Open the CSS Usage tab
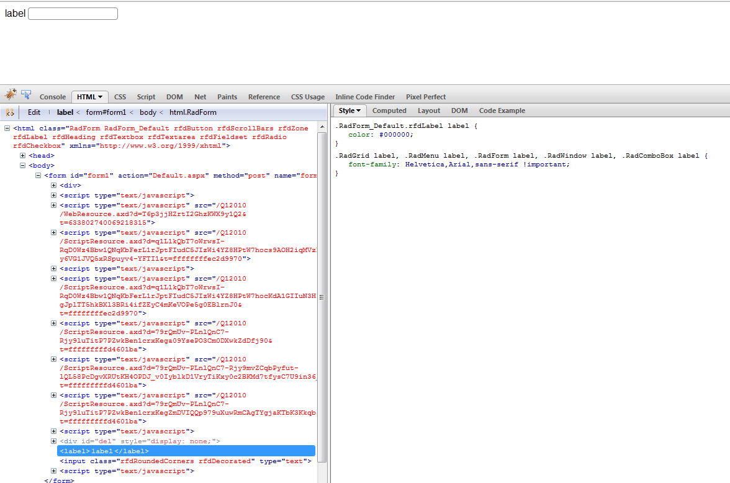The height and width of the screenshot is (483, 730). tap(308, 97)
